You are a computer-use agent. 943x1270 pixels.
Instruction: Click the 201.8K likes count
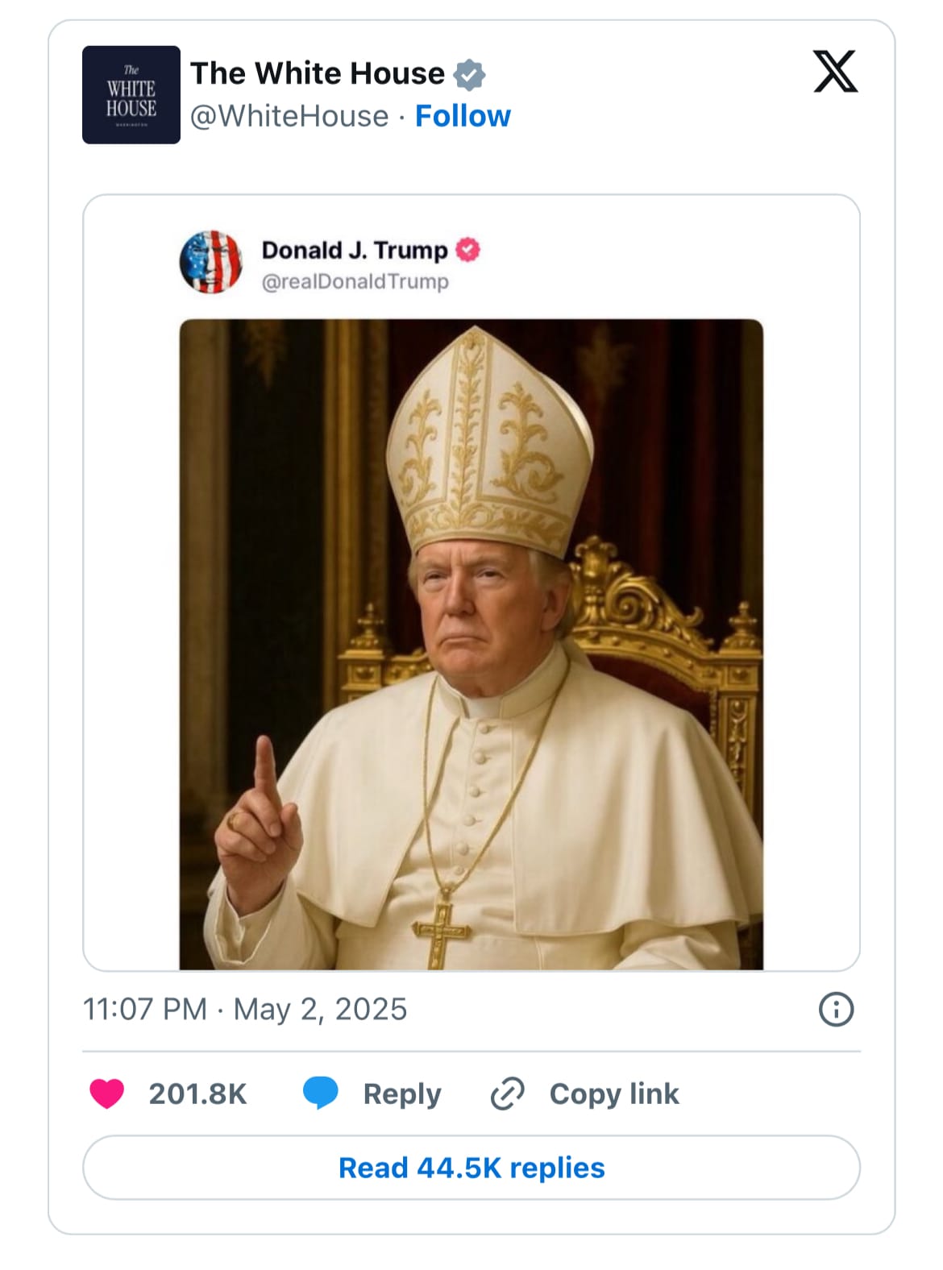197,1094
